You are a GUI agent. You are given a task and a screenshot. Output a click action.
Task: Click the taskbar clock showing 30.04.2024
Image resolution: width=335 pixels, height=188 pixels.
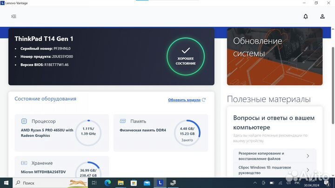[x=311, y=183]
